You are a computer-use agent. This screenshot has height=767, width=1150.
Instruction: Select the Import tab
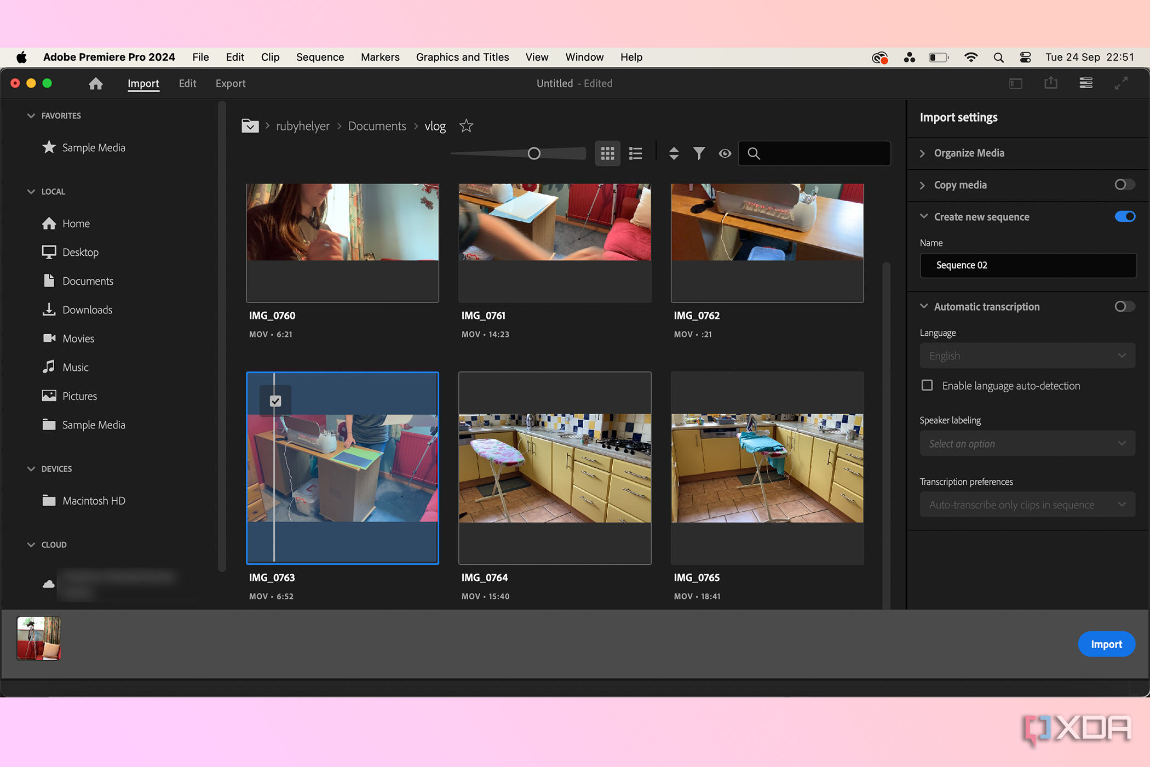143,83
